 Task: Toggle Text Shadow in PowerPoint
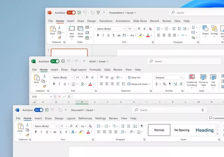113,35
